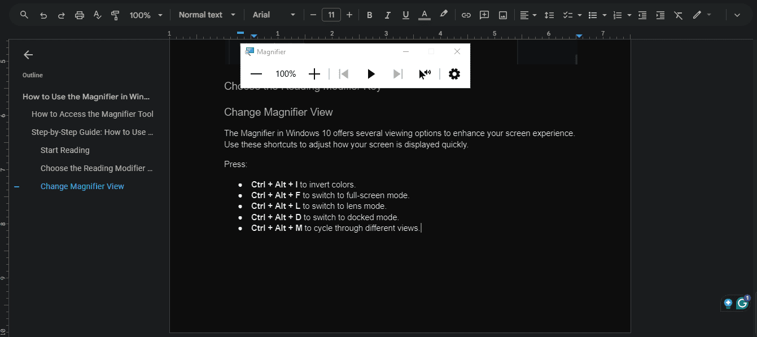Click the font size input field

tap(331, 15)
